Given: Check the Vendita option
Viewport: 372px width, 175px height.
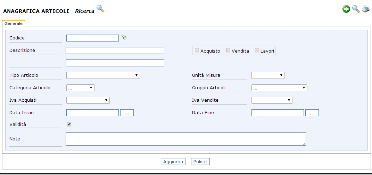Looking at the screenshot, I should (x=228, y=50).
